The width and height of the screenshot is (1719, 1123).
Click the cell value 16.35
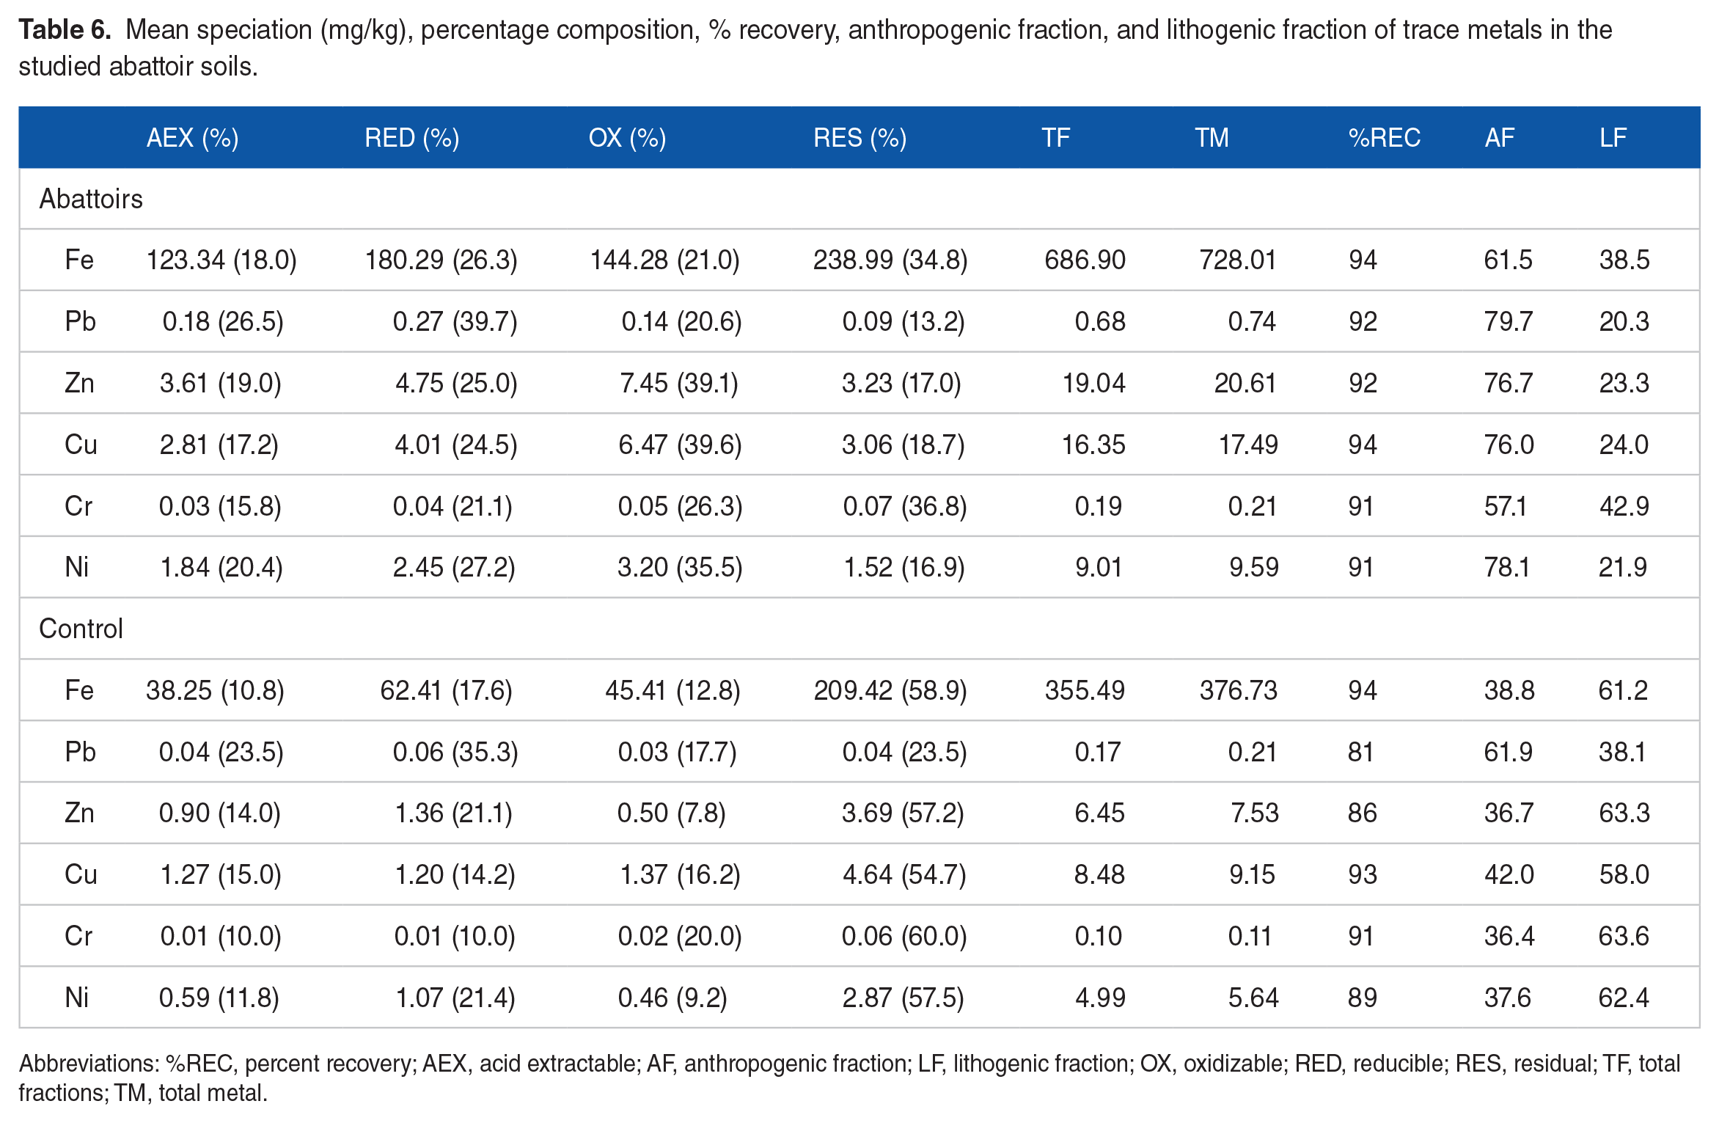point(1093,445)
